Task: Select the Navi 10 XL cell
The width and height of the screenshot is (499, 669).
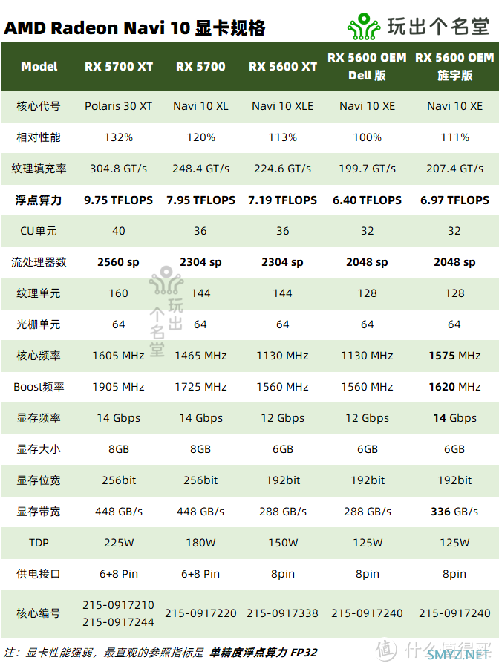Action: [200, 106]
